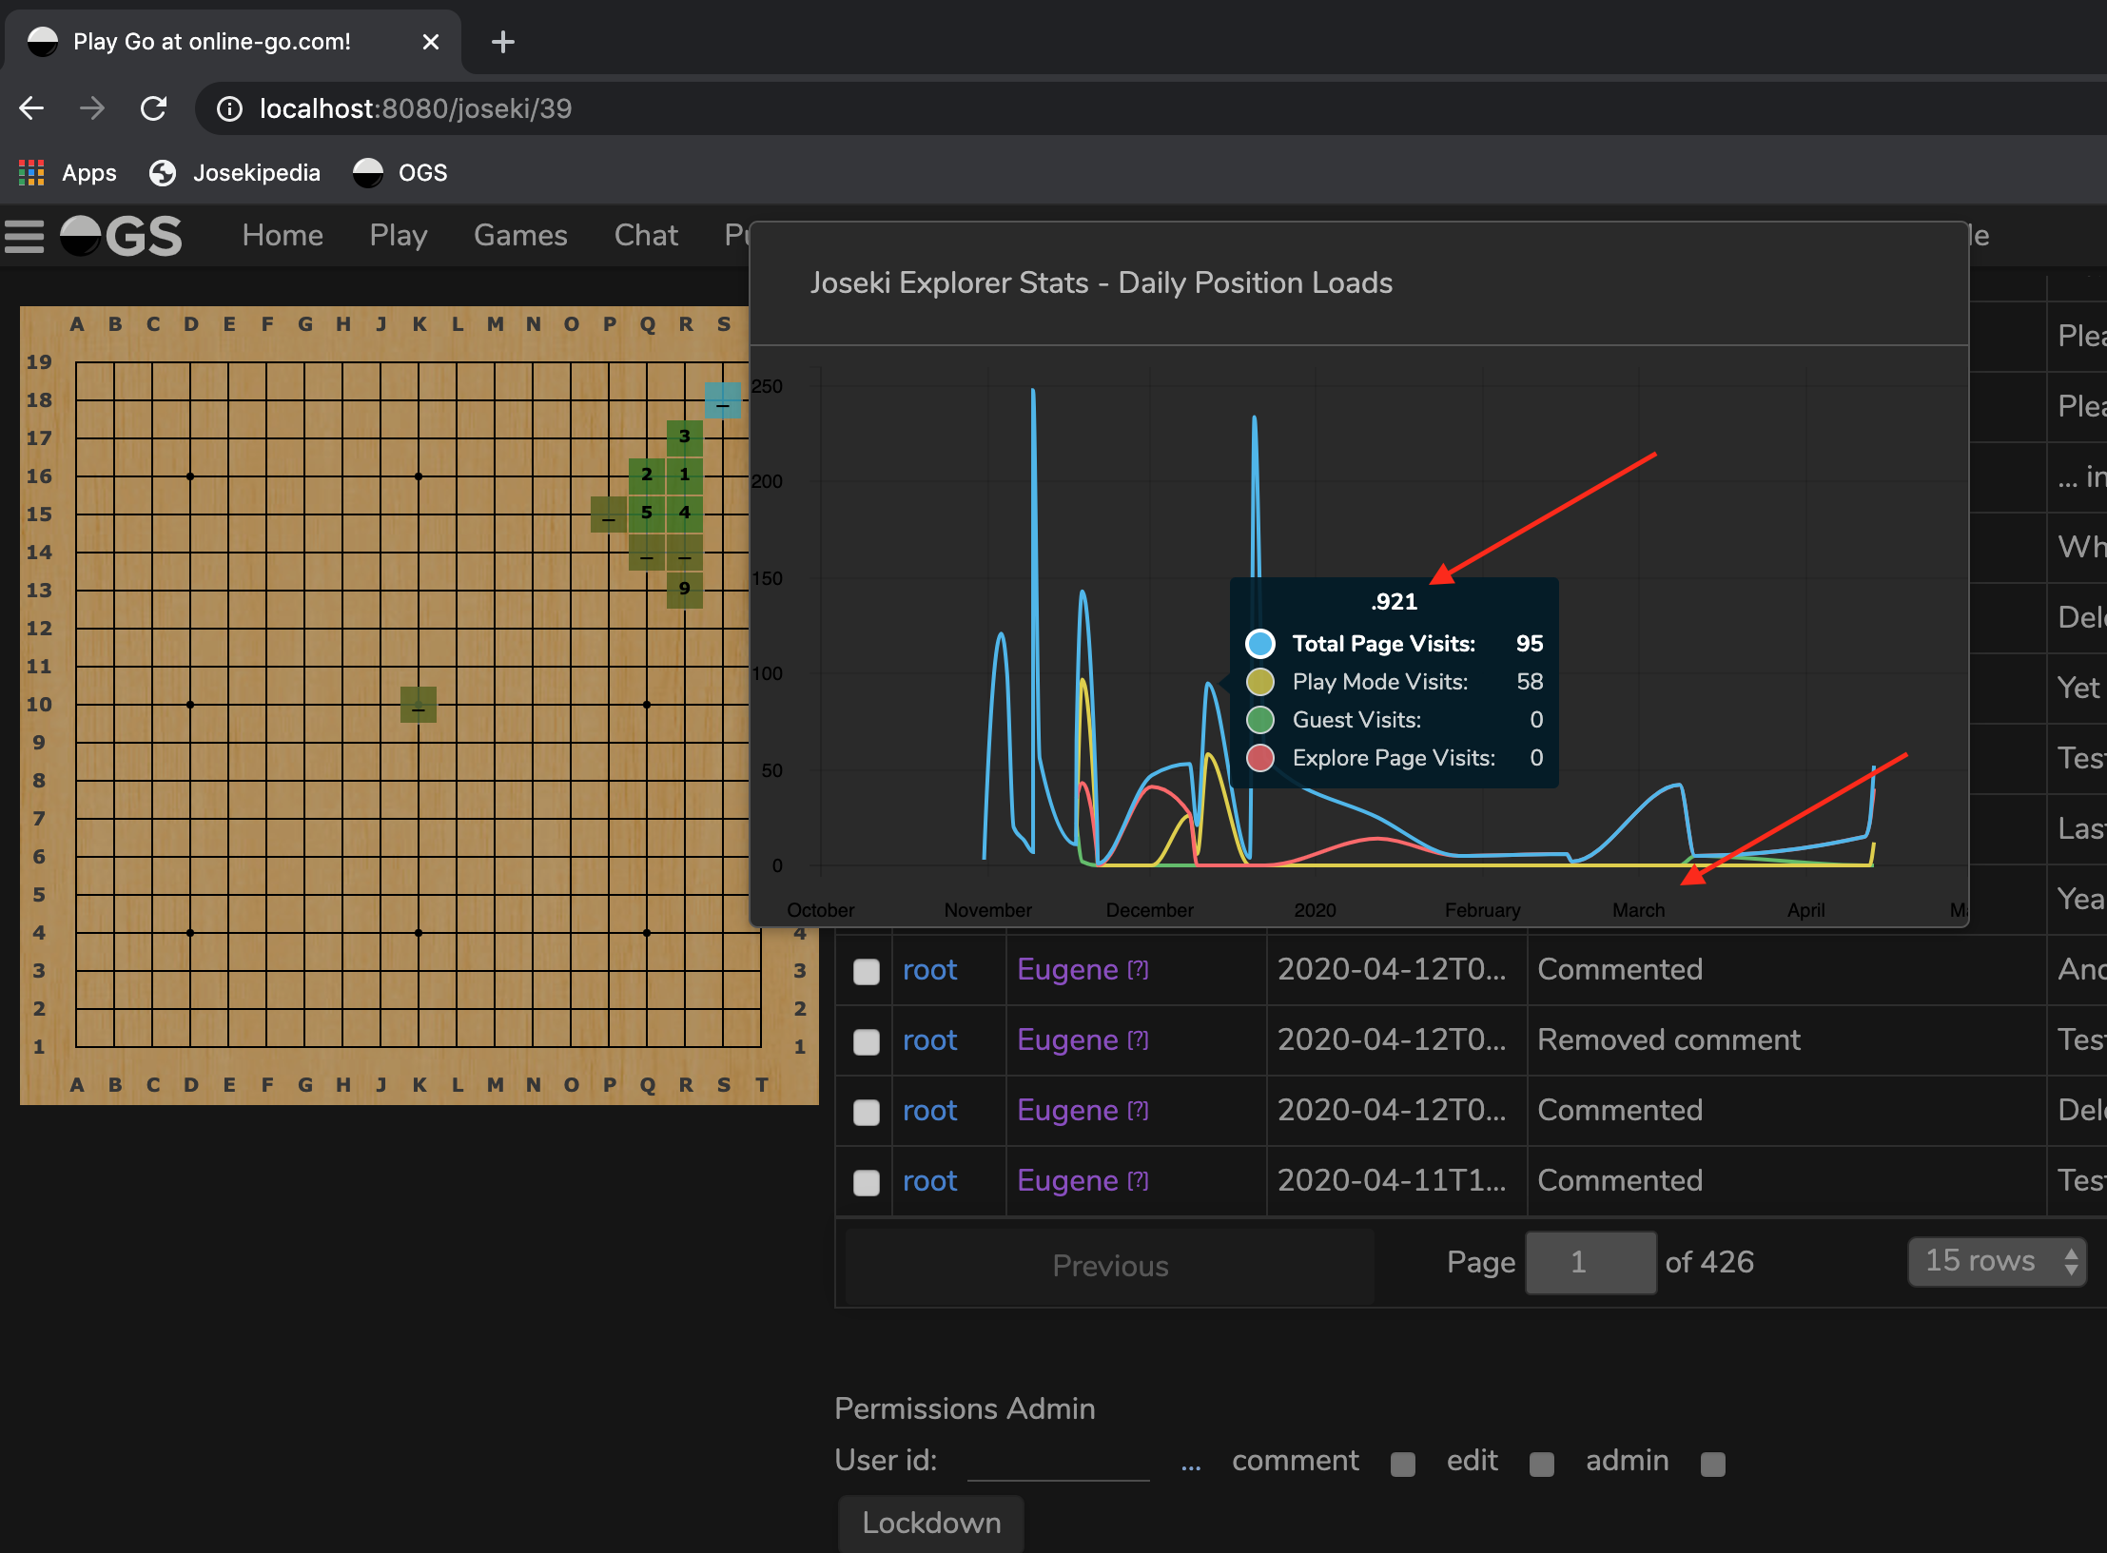The image size is (2107, 1553).
Task: Click the Previous page button
Action: pyautogui.click(x=1110, y=1266)
